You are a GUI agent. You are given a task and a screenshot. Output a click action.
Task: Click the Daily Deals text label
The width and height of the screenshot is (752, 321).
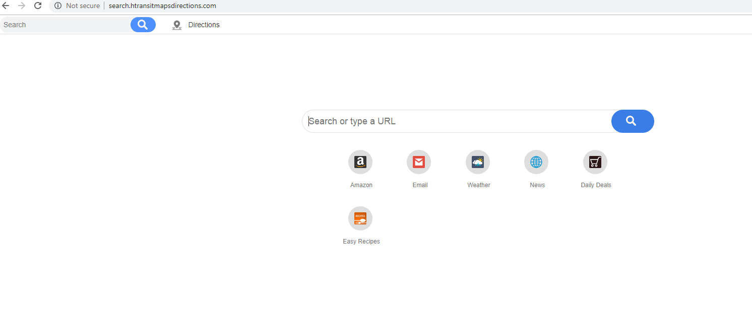click(596, 185)
